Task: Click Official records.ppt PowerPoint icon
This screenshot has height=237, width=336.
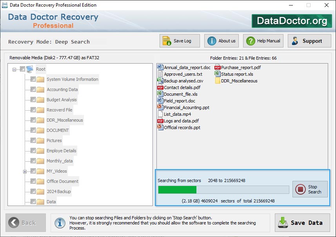Action: [x=160, y=127]
